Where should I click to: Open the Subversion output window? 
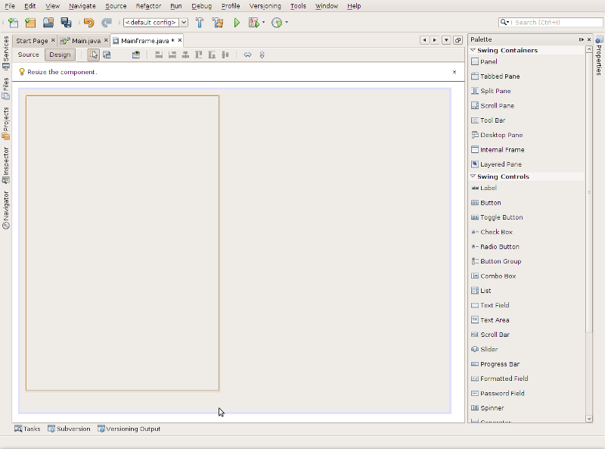point(69,429)
